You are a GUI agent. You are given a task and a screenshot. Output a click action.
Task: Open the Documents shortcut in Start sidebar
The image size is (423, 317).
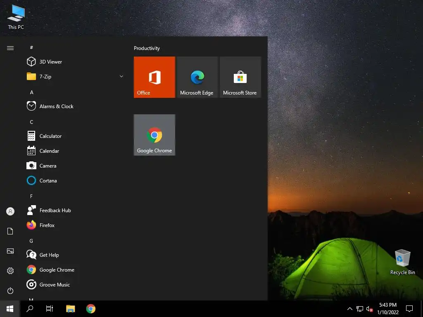(x=10, y=231)
